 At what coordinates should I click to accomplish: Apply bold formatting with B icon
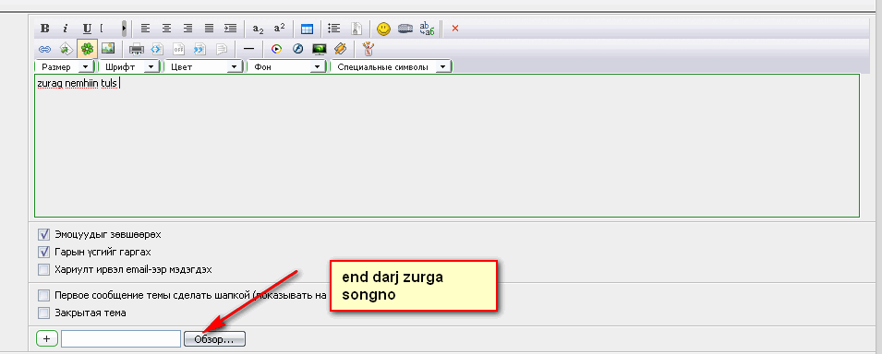coord(45,28)
